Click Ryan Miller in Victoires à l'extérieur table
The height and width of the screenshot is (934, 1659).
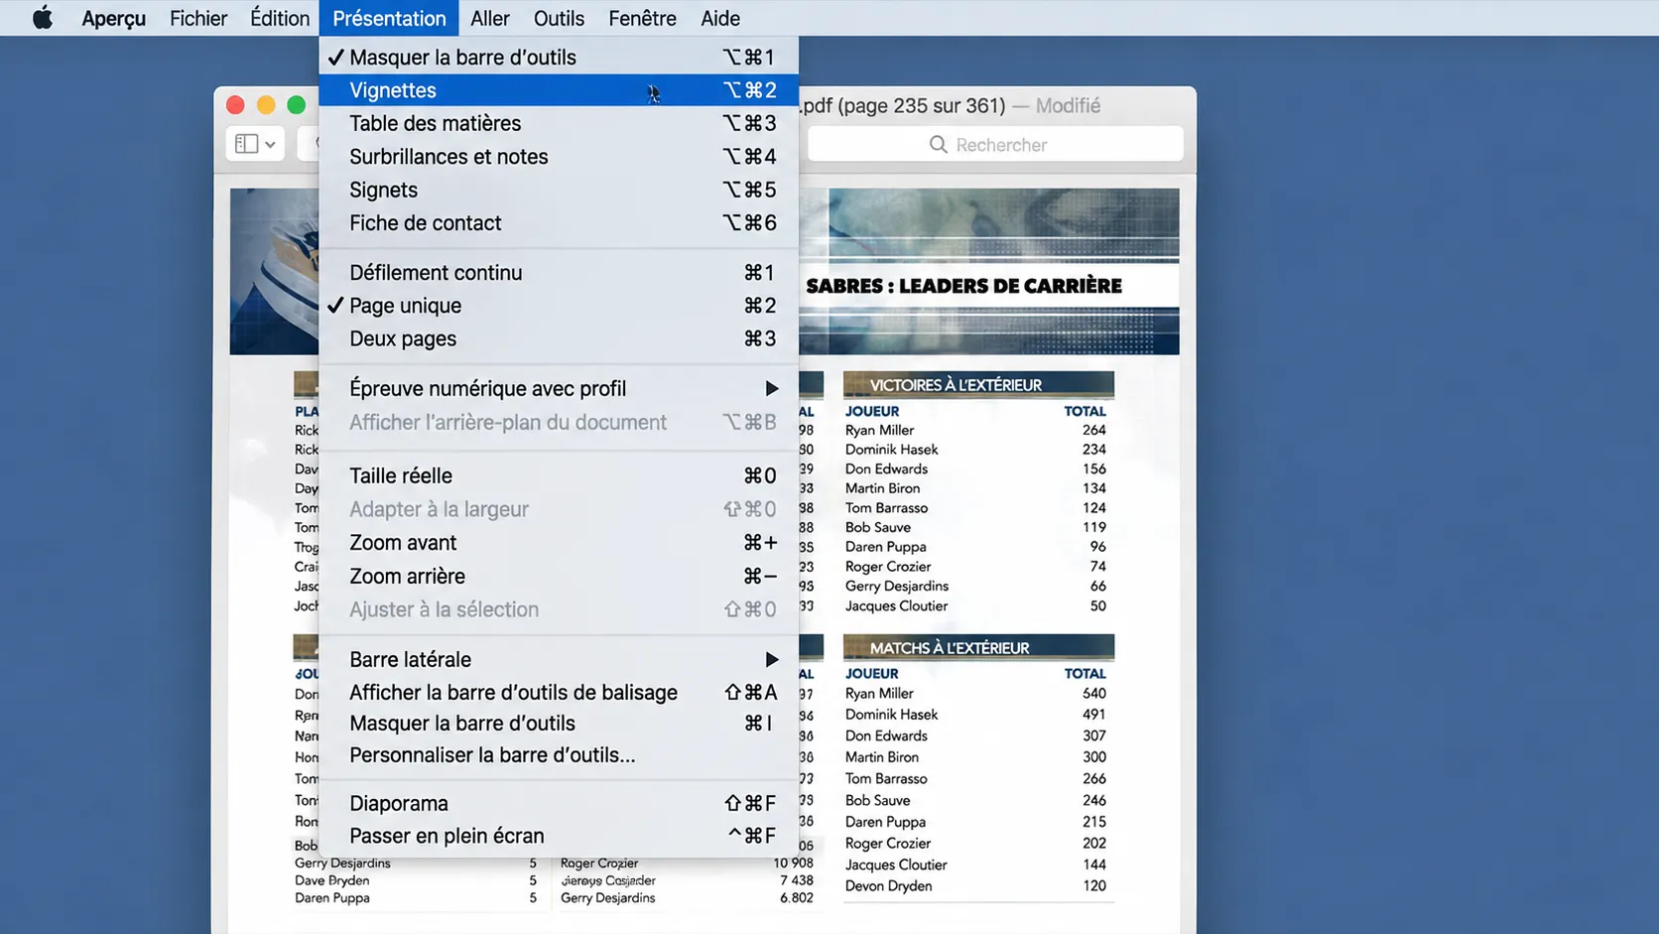tap(879, 430)
